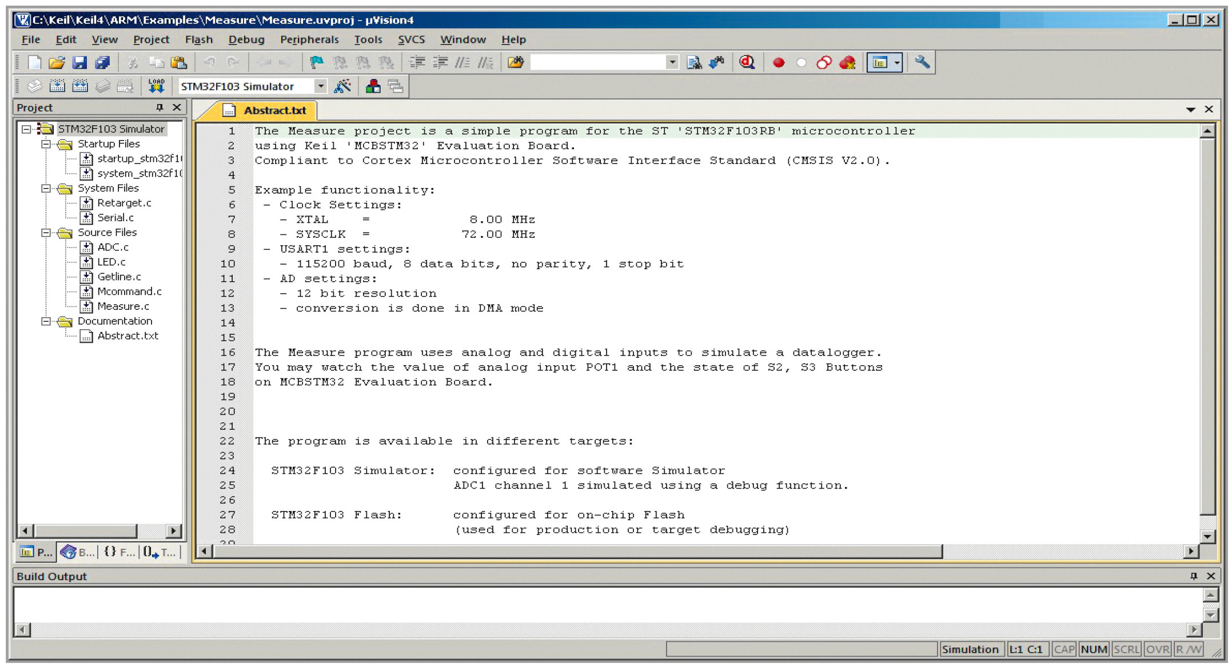The image size is (1232, 667).
Task: Insert breakpoint with red dot icon
Action: [778, 62]
